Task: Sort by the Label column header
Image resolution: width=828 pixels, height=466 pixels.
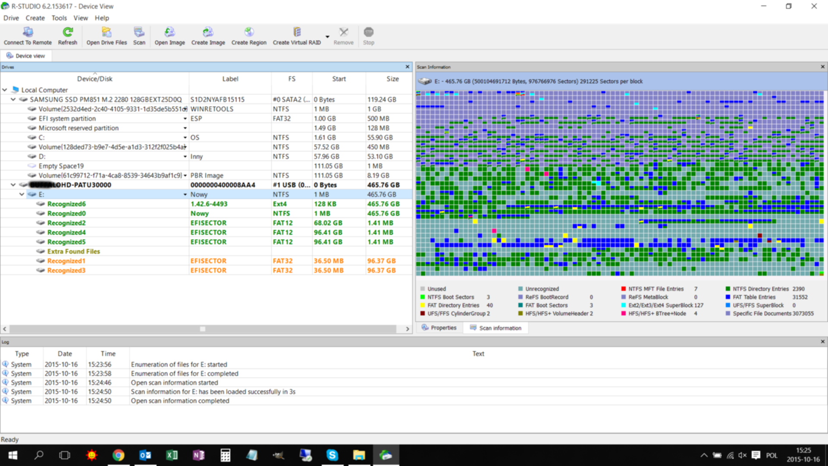Action: (230, 79)
